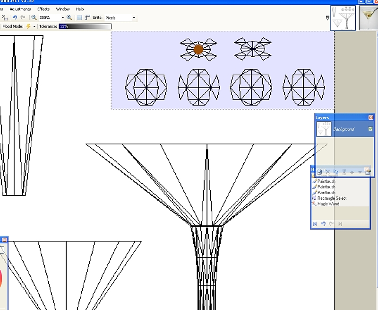This screenshot has height=310, width=378.
Task: Open the Window menu
Action: pos(63,9)
